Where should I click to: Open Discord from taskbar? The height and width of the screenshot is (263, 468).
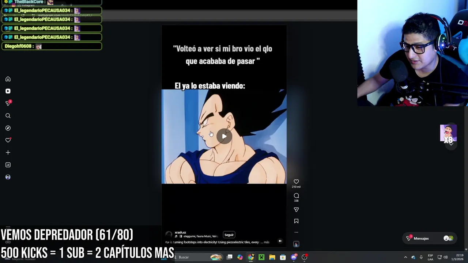tap(294, 257)
